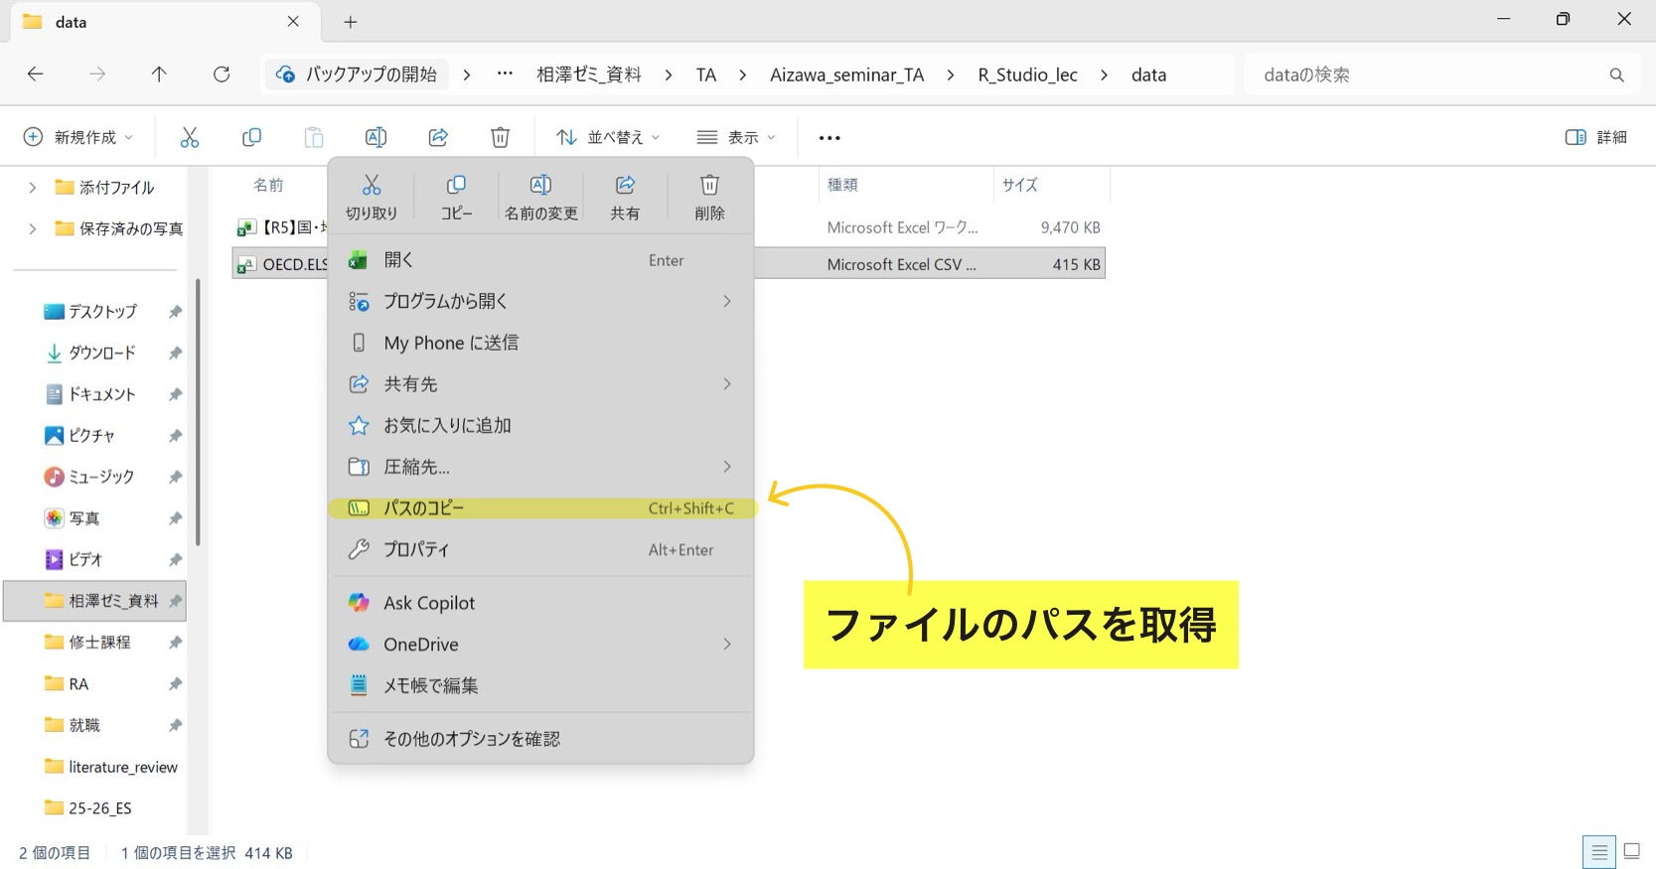
Task: Switch to large icons view in status bar
Action: tap(1631, 851)
